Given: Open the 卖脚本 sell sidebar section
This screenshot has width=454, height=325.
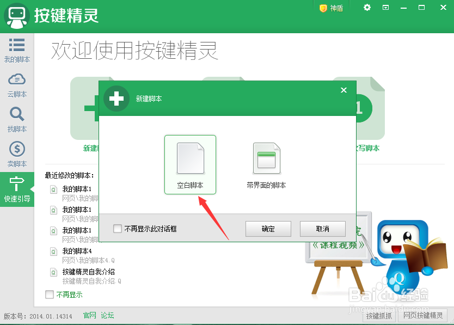Looking at the screenshot, I should tap(17, 155).
